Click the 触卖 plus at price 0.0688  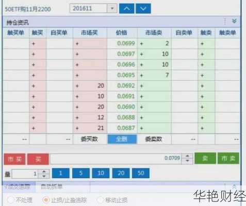202,118
